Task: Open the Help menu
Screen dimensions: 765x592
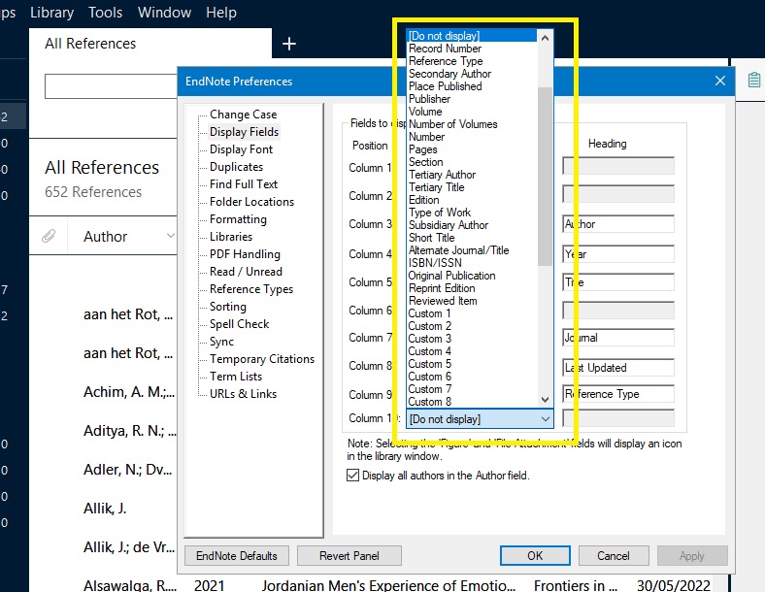Action: [x=221, y=13]
